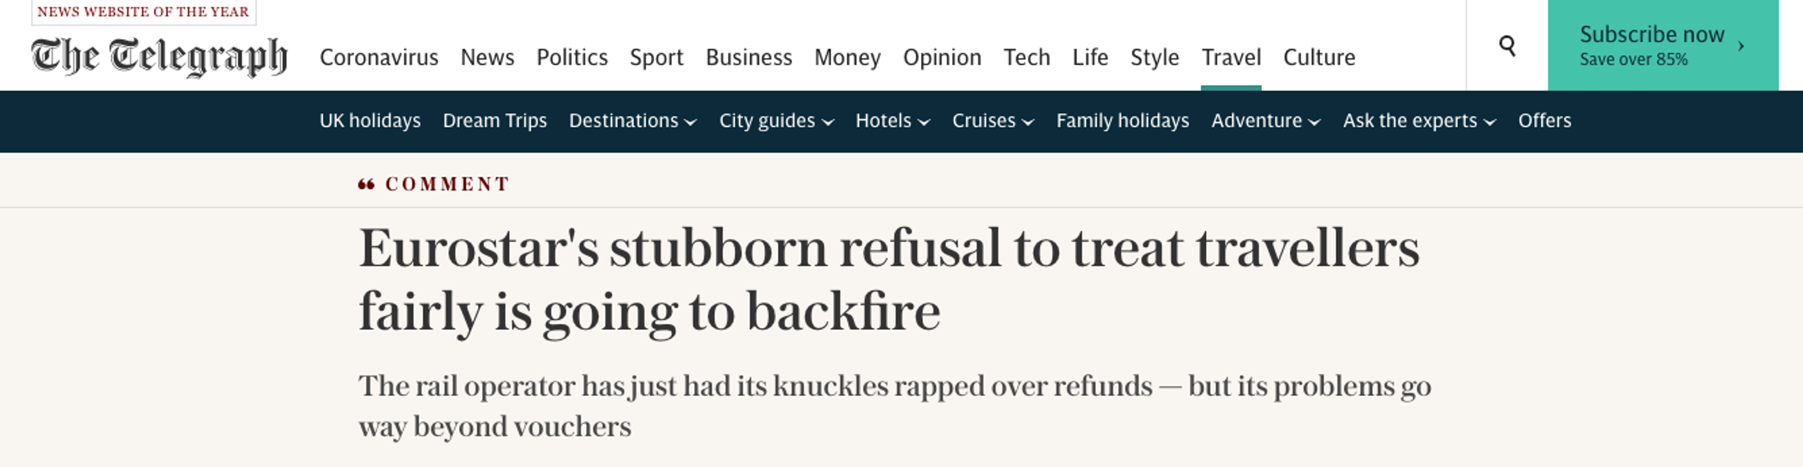
Task: Open the Coronavirus section
Action: (x=379, y=57)
